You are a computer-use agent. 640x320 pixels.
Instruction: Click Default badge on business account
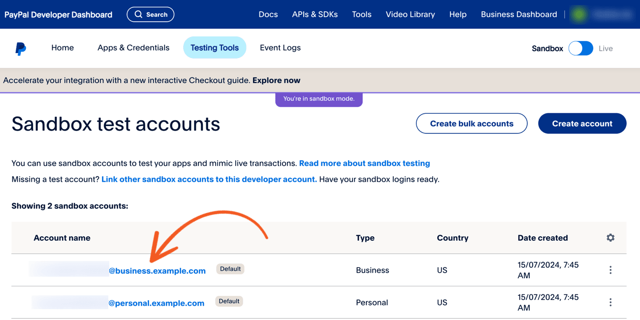pos(230,269)
